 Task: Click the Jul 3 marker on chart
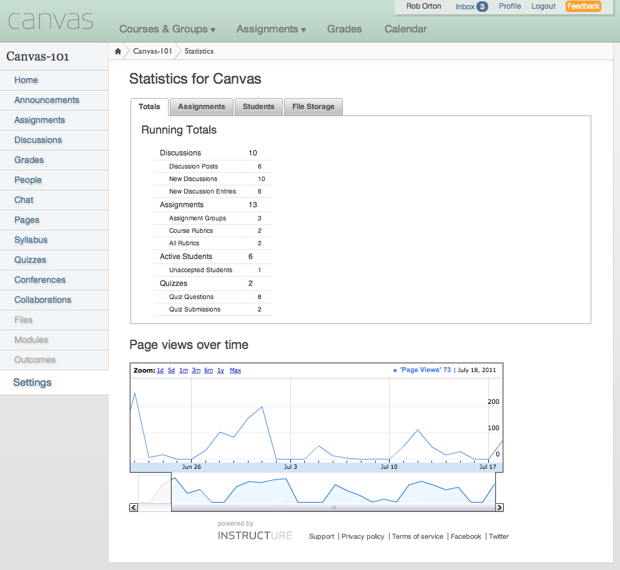point(290,467)
